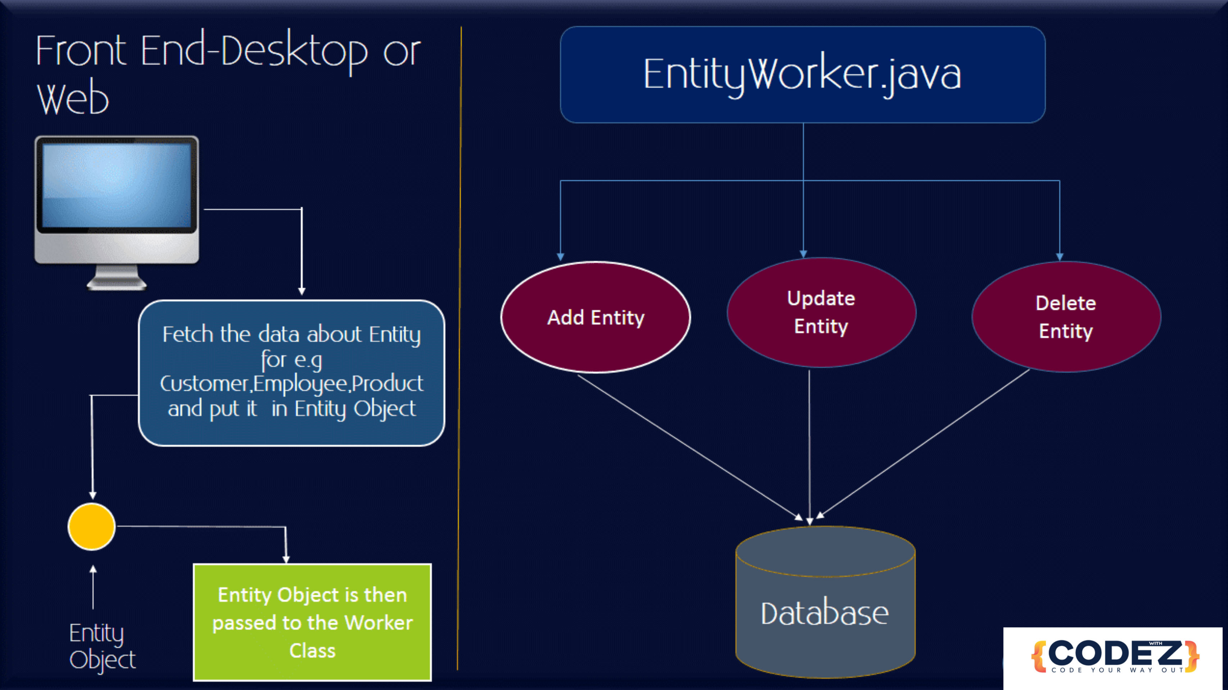Screen dimensions: 1228x690
Task: Click the Update Entity ellipse
Action: pos(821,312)
